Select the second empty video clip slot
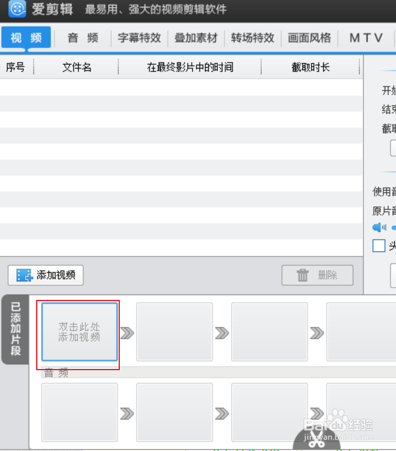The width and height of the screenshot is (396, 451). pyautogui.click(x=175, y=332)
